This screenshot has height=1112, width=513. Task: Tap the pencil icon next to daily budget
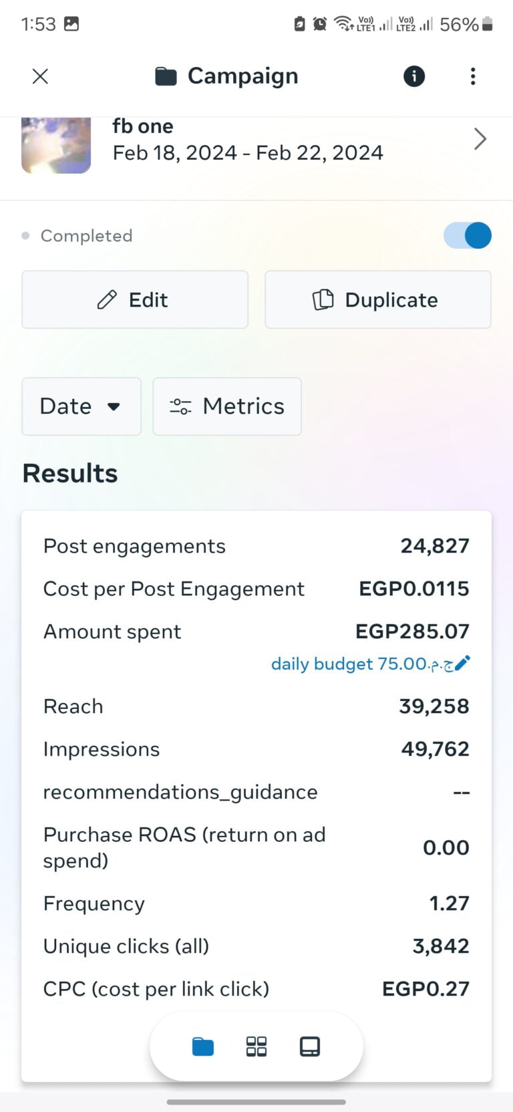[x=462, y=663]
